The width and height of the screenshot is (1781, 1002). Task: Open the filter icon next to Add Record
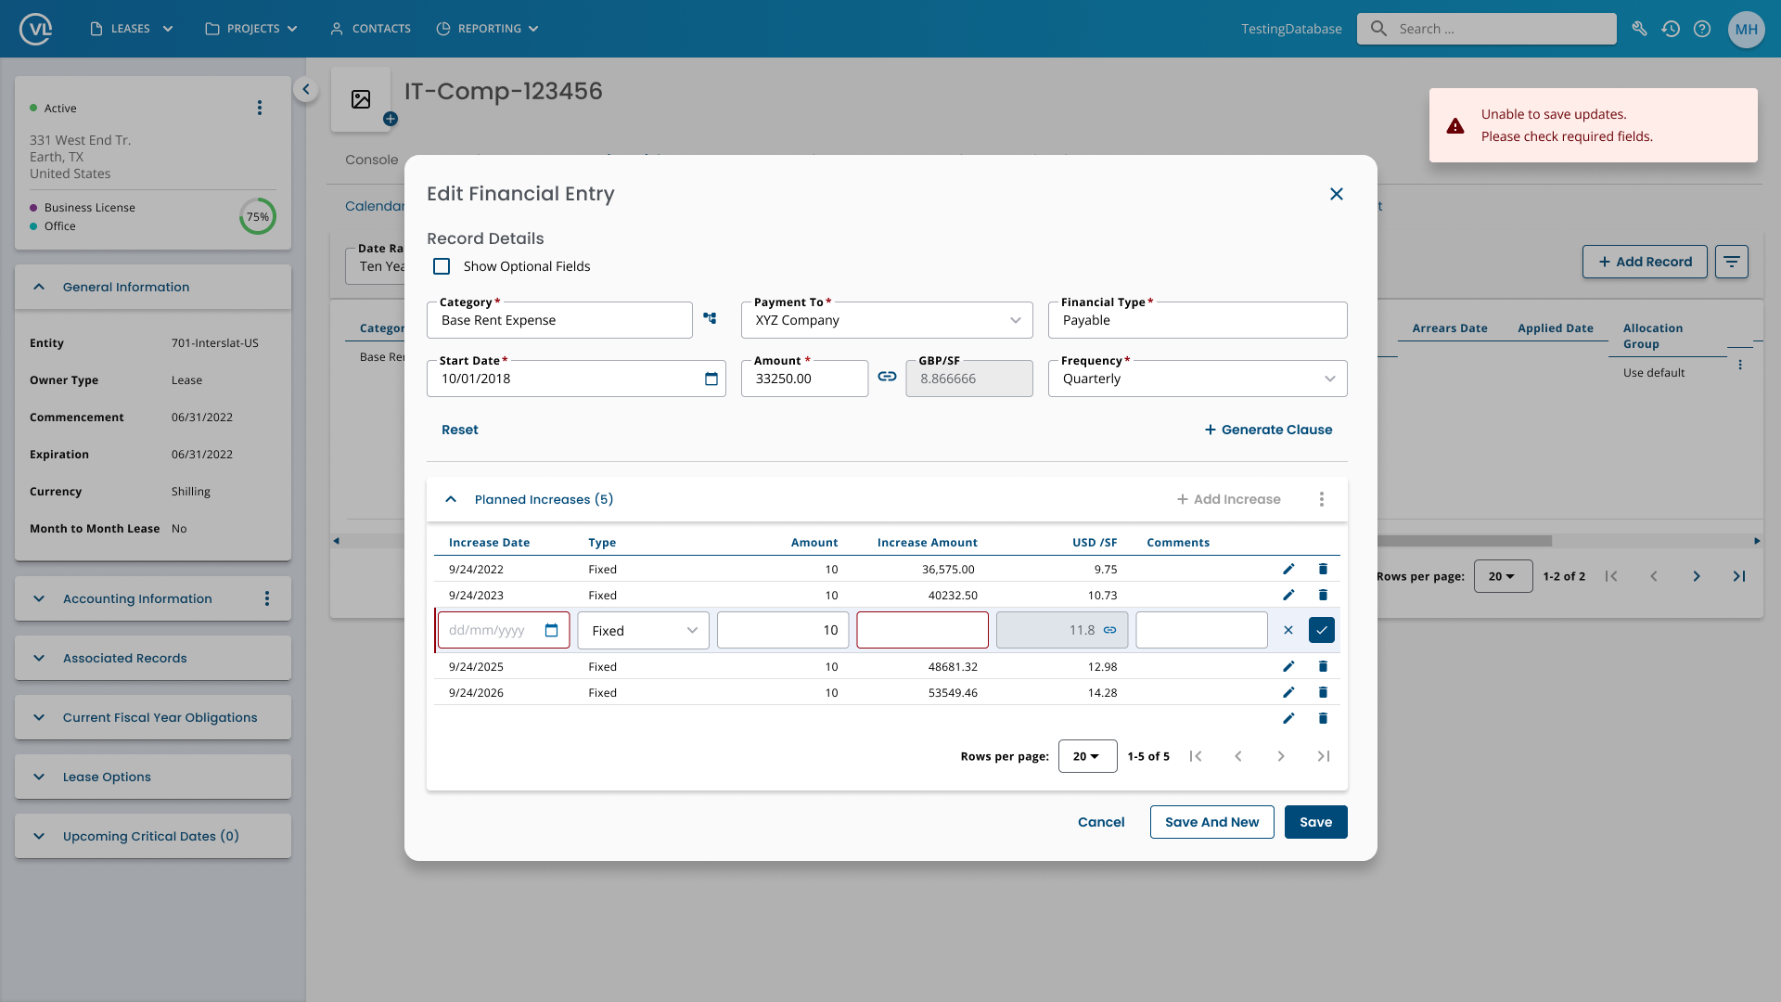(1732, 262)
